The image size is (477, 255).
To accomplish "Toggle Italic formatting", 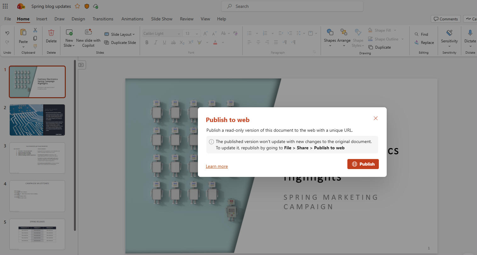I will [x=155, y=42].
